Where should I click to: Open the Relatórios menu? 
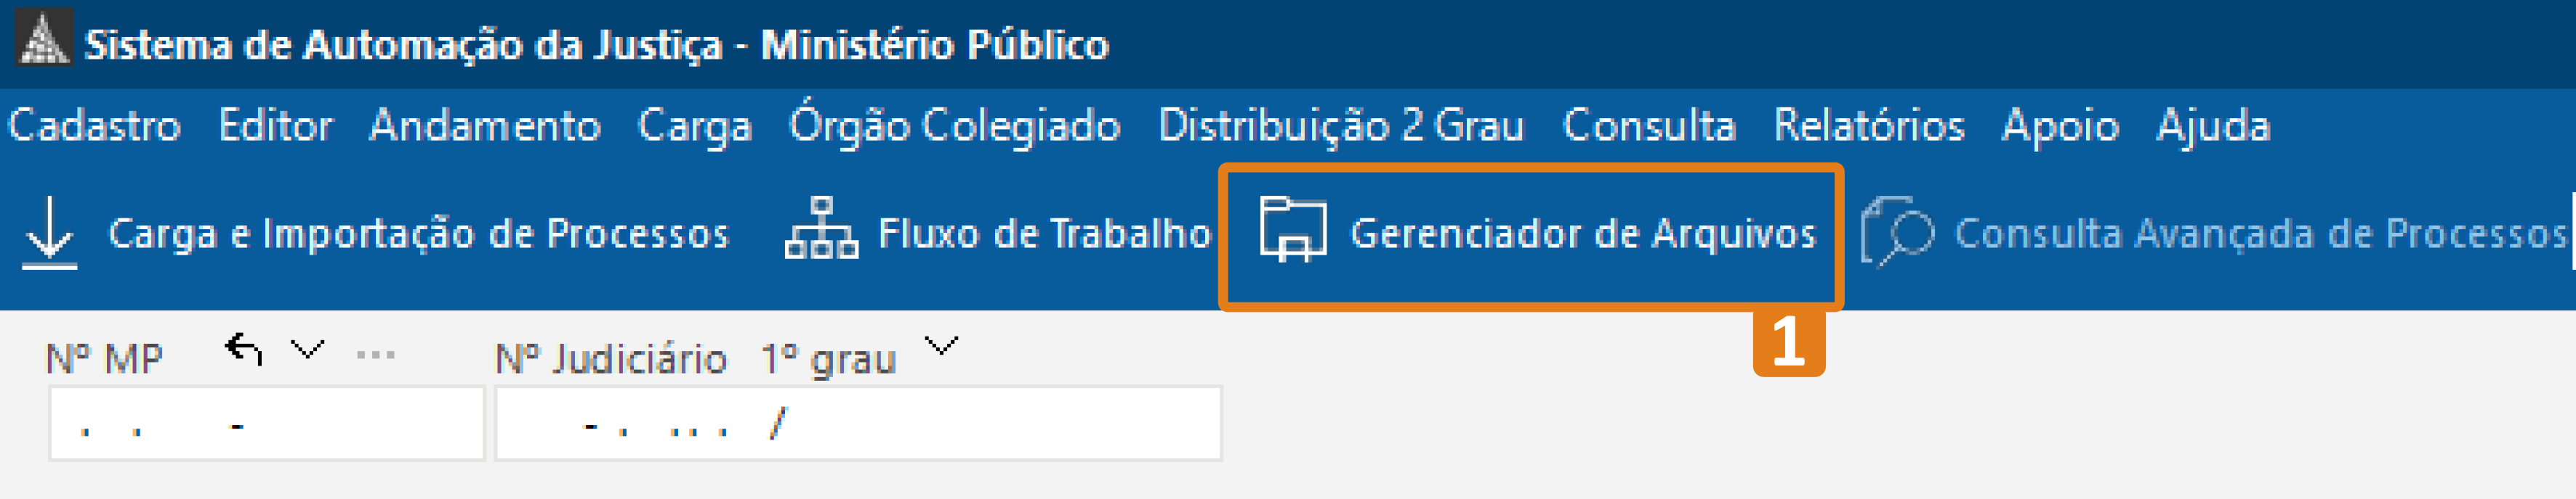coord(1870,127)
